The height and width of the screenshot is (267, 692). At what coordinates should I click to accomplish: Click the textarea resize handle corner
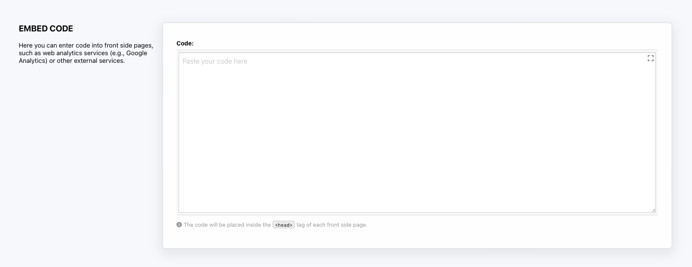(x=653, y=210)
